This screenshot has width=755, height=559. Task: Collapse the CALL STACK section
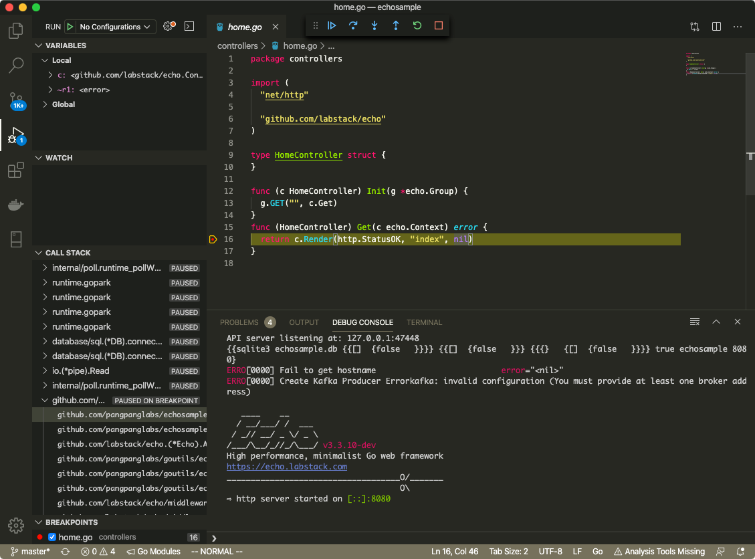tap(68, 253)
